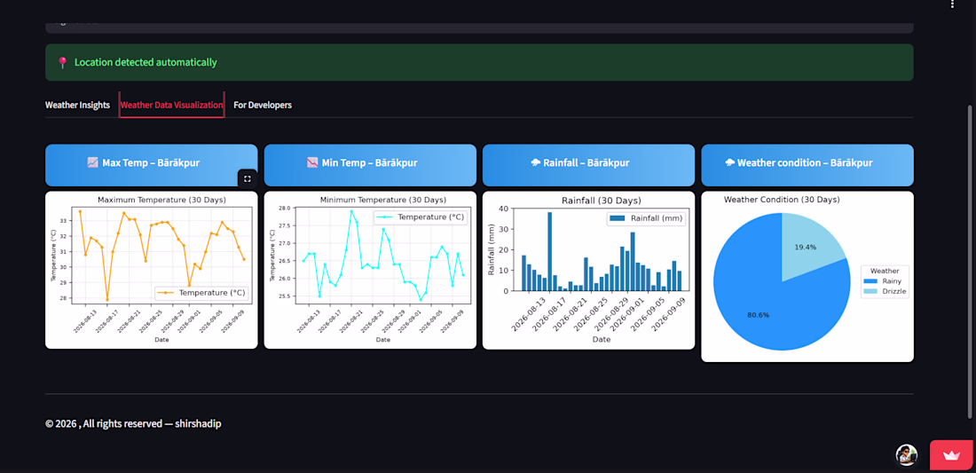Click the cloud icon beside Weather condition
The width and height of the screenshot is (976, 473).
(x=730, y=163)
